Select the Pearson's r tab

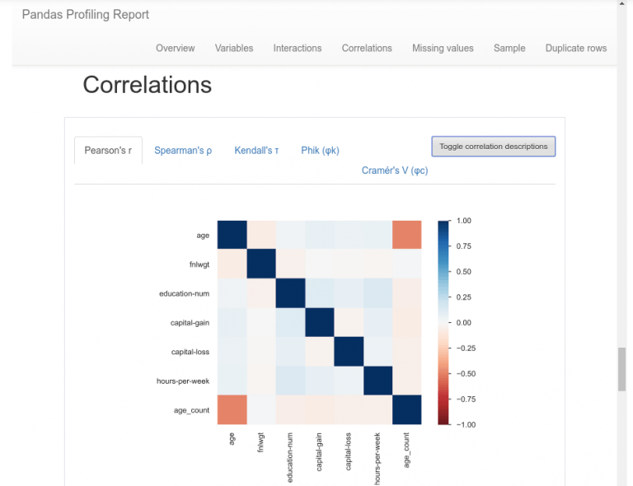tap(108, 151)
